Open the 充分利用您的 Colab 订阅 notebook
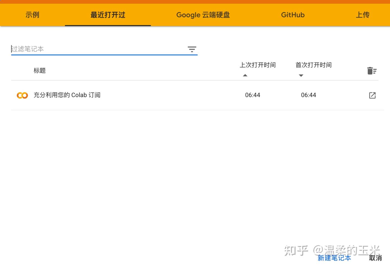This screenshot has height=266, width=390. (x=67, y=95)
